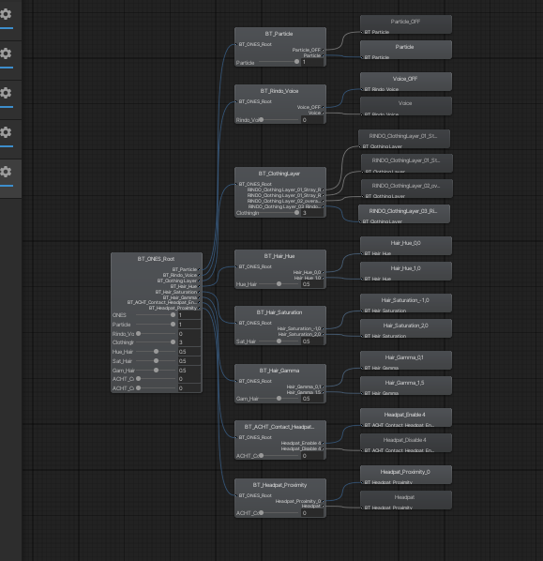Edit the Particle value field in BT_Particle node
Screen dimensions: 543x561
[x=312, y=62]
